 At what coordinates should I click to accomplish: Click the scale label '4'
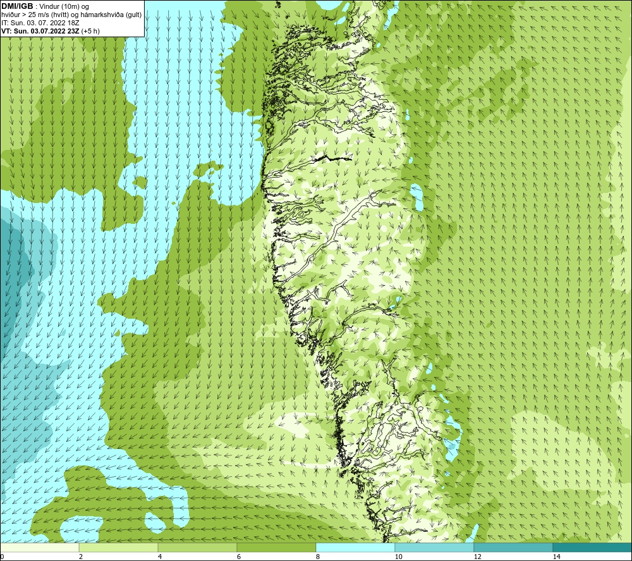[160, 557]
